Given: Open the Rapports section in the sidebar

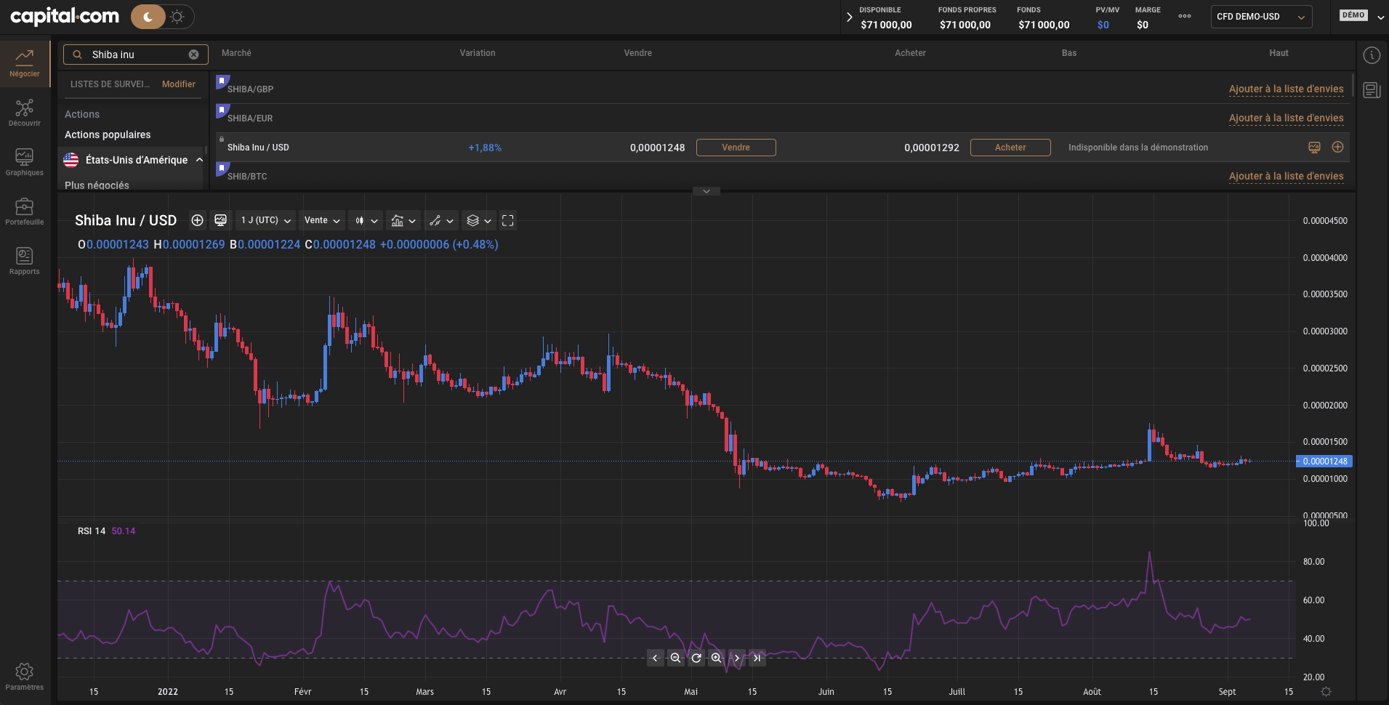Looking at the screenshot, I should point(25,261).
